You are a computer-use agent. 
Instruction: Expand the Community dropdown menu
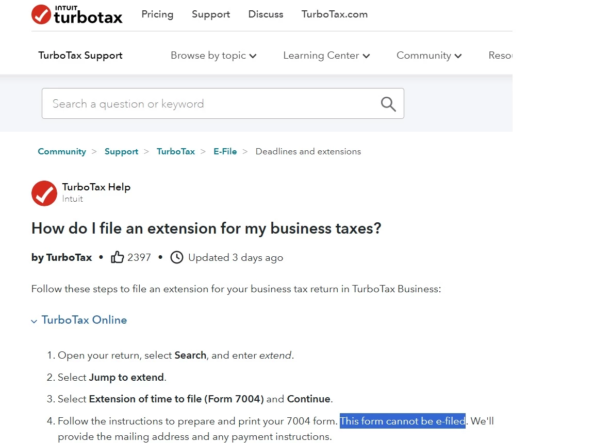click(x=429, y=56)
